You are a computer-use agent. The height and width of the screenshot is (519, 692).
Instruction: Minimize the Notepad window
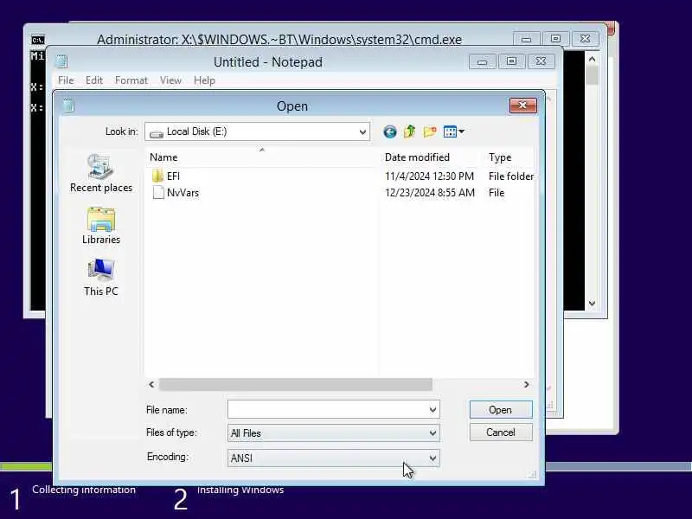pos(483,61)
